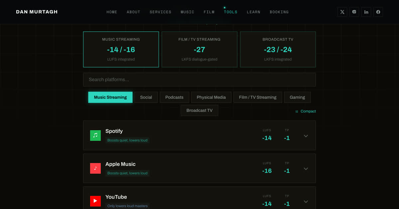The height and width of the screenshot is (209, 399).
Task: Open the About nav item
Action: click(133, 12)
